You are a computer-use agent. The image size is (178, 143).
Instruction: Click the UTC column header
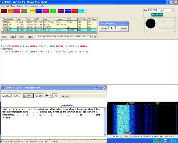(39, 19)
